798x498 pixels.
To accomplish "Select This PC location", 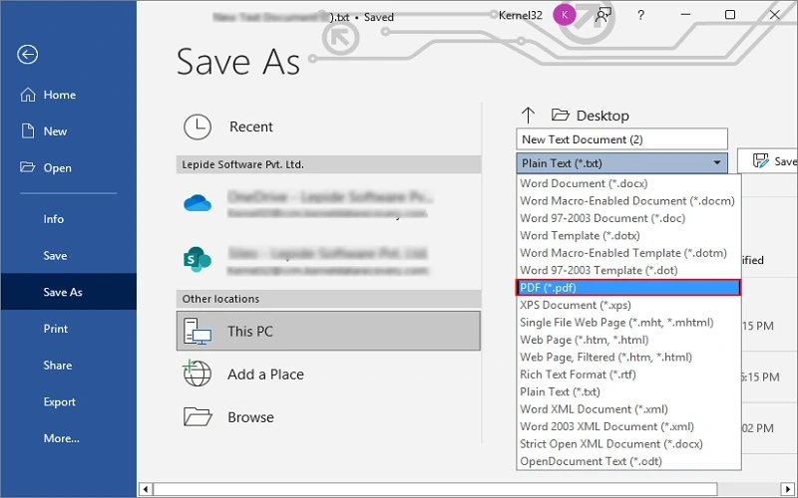I will click(x=328, y=331).
